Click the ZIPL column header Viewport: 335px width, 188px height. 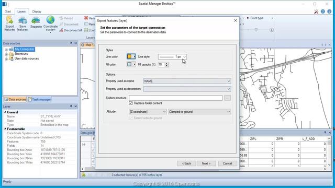click(262, 139)
